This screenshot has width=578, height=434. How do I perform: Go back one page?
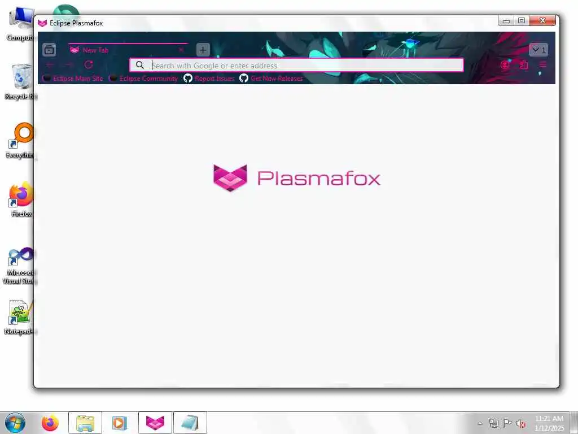[x=50, y=65]
